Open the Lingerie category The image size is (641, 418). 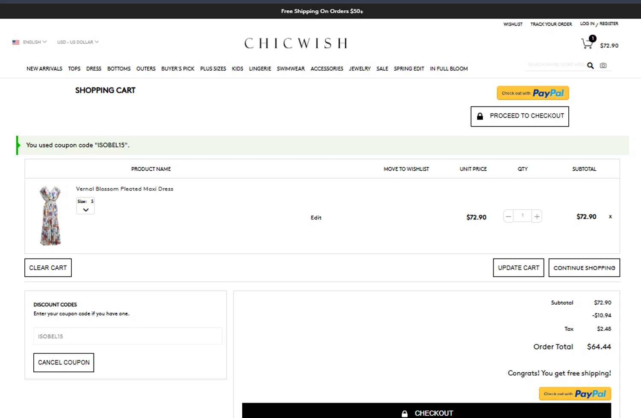[260, 68]
